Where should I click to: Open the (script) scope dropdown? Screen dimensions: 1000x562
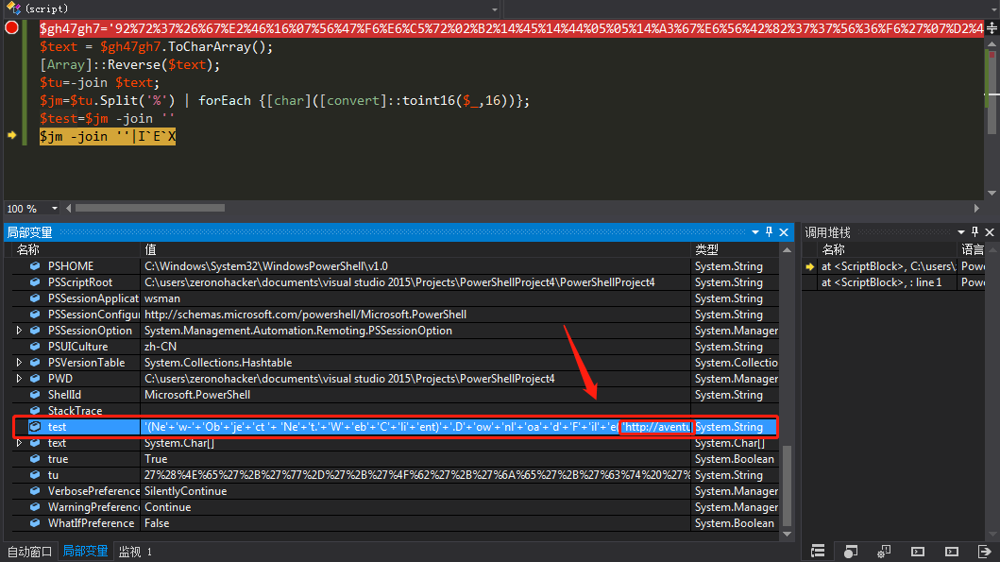click(494, 9)
